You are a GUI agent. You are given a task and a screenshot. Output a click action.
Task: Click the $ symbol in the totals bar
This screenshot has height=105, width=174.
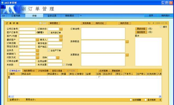click(160, 100)
